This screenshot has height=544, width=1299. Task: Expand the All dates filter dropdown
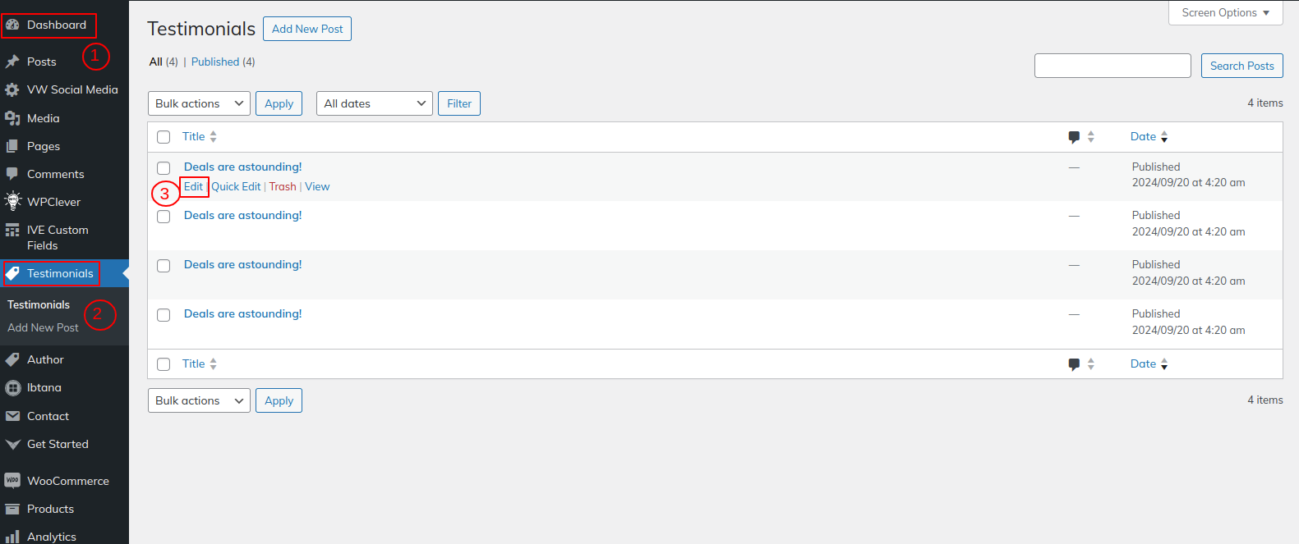coord(374,103)
